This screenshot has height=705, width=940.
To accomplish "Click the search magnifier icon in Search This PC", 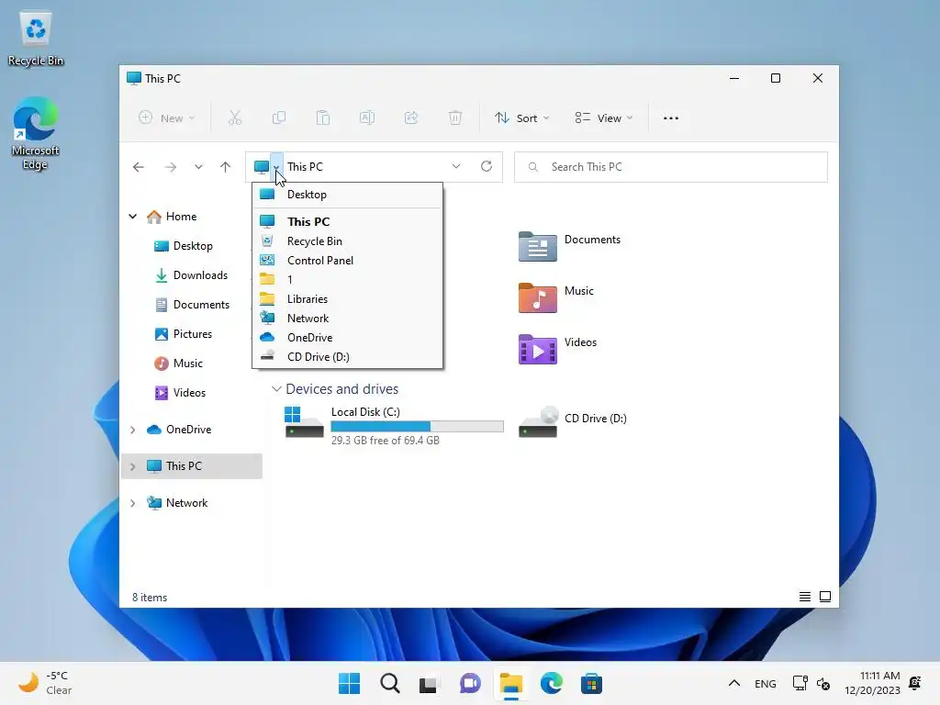I will pos(533,167).
